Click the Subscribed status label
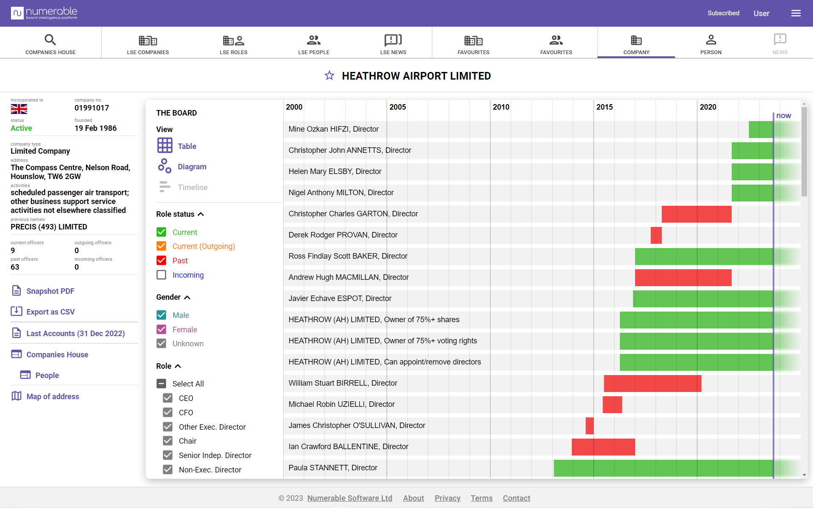This screenshot has width=813, height=508. point(723,13)
